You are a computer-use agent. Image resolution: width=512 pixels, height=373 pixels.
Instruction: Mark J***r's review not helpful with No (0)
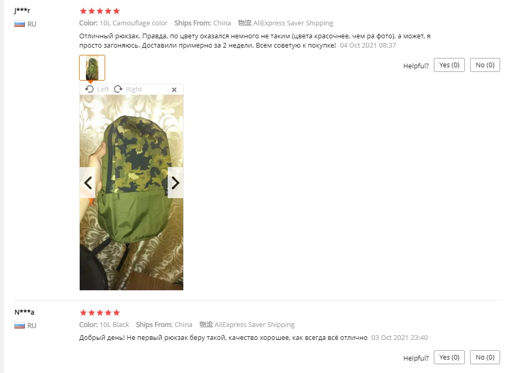485,65
